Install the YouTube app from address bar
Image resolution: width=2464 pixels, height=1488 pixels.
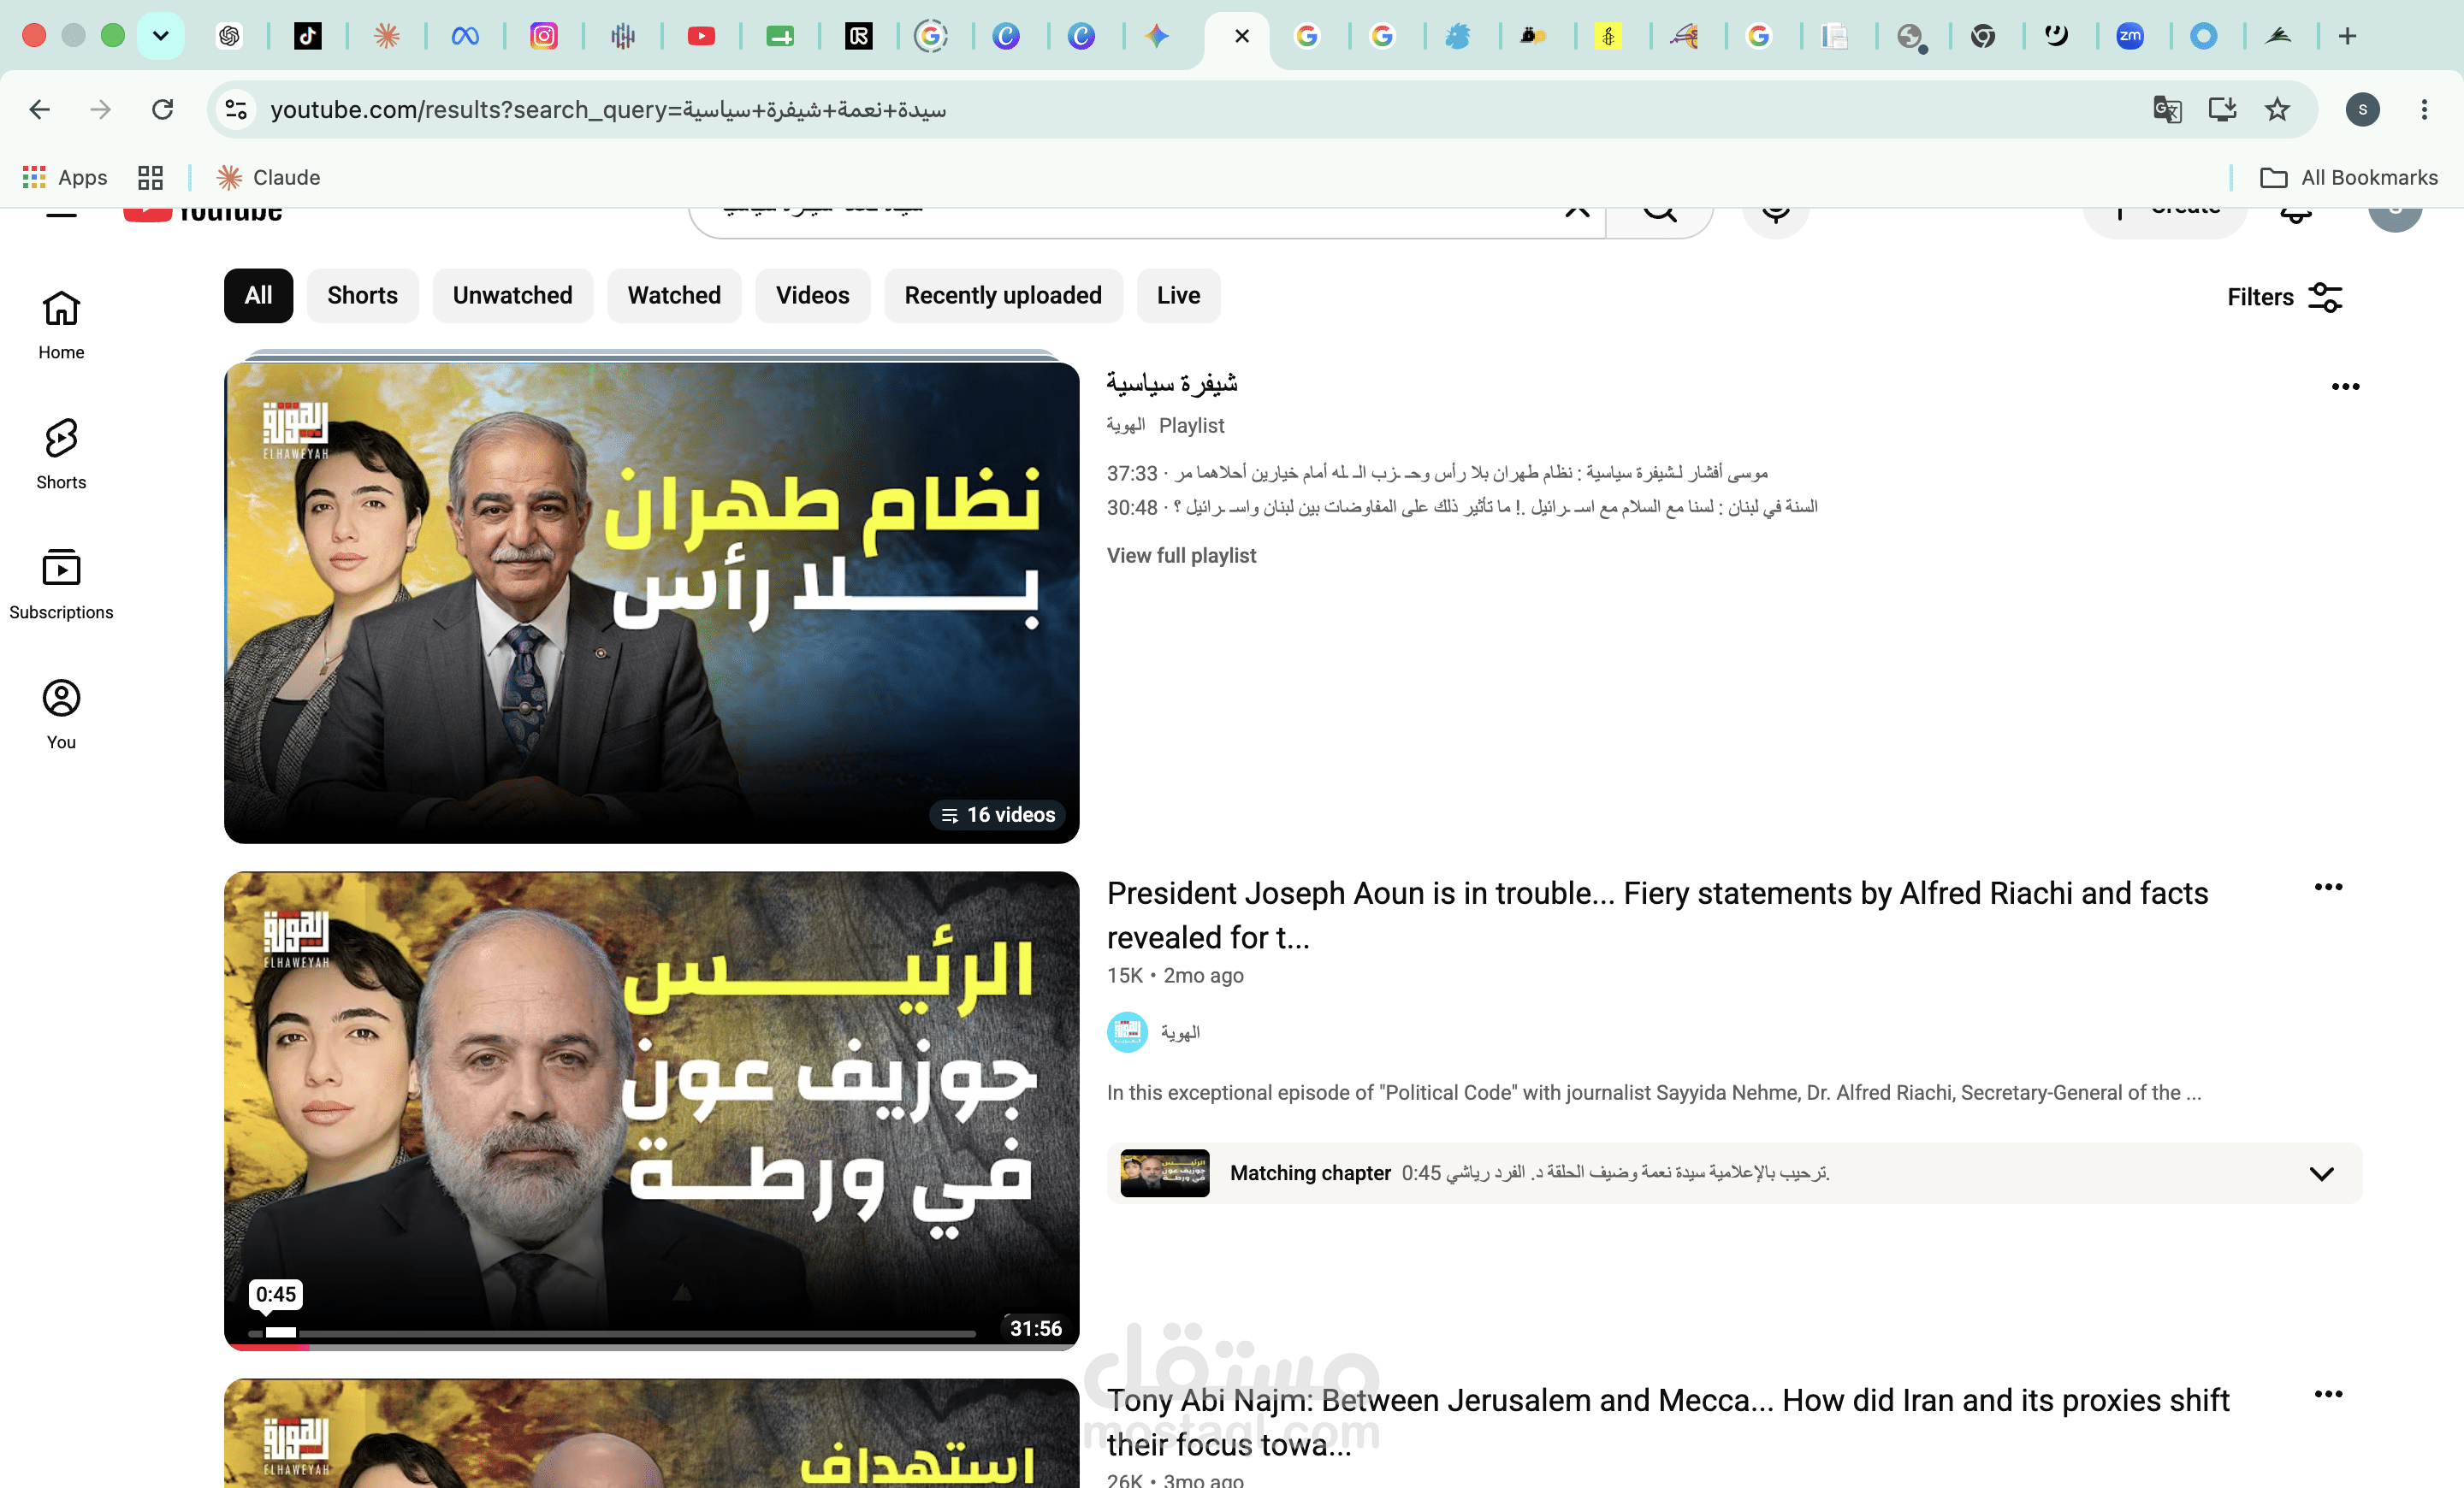pos(2222,109)
